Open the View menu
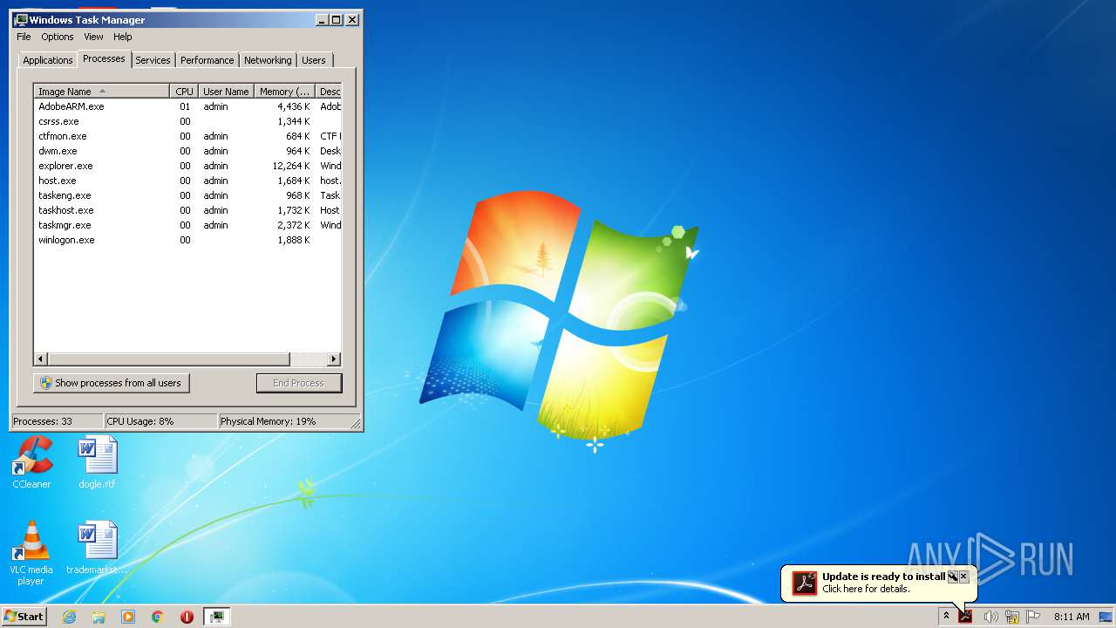Screen dimensions: 1116x628 93,37
